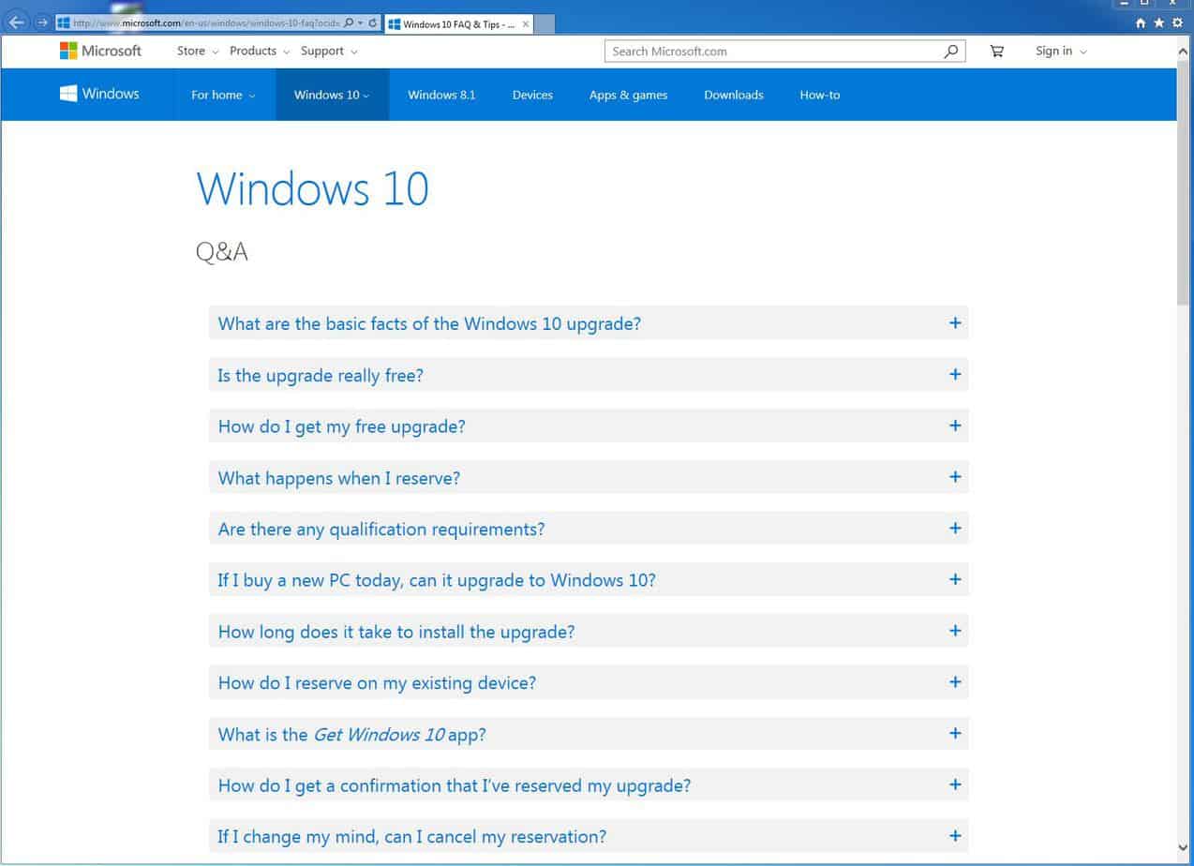Image resolution: width=1194 pixels, height=866 pixels.
Task: Refresh the page with the reload icon
Action: [373, 22]
